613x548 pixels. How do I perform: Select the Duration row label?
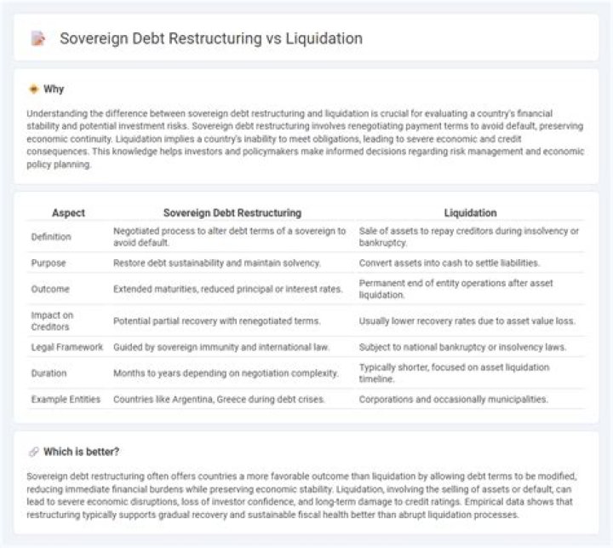49,373
